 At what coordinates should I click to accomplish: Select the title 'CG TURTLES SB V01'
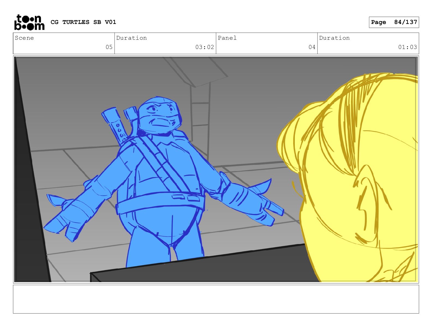(x=83, y=22)
